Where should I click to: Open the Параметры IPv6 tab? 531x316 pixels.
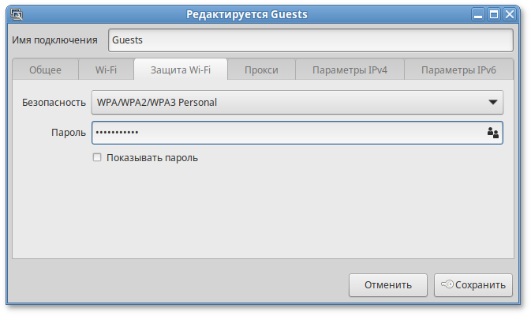tap(458, 70)
